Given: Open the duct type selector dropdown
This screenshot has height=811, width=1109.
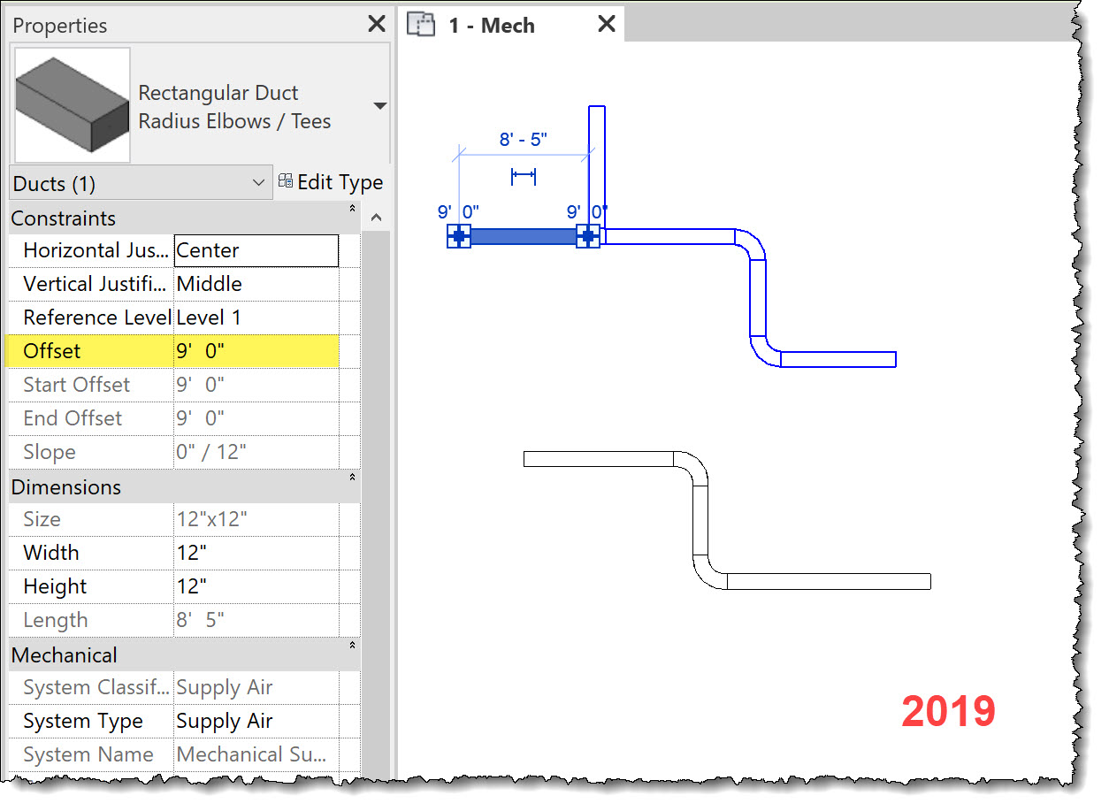Looking at the screenshot, I should tap(379, 103).
